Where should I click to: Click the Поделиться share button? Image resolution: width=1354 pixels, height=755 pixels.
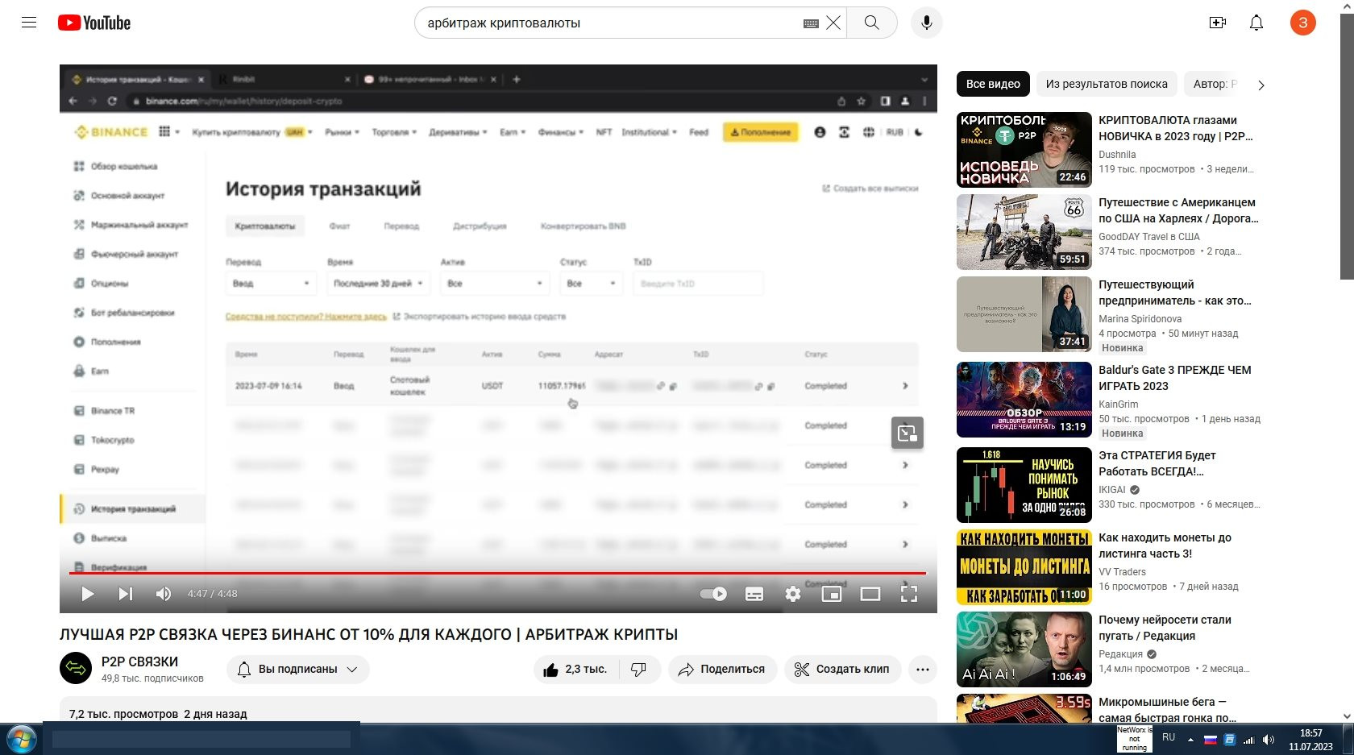(722, 670)
